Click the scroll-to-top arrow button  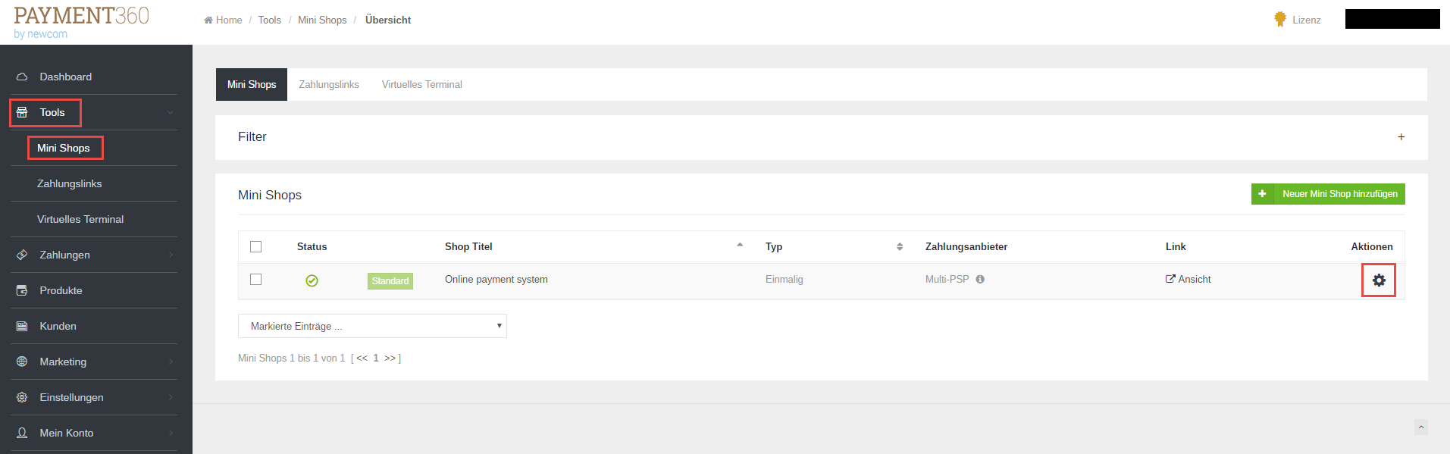(x=1421, y=427)
